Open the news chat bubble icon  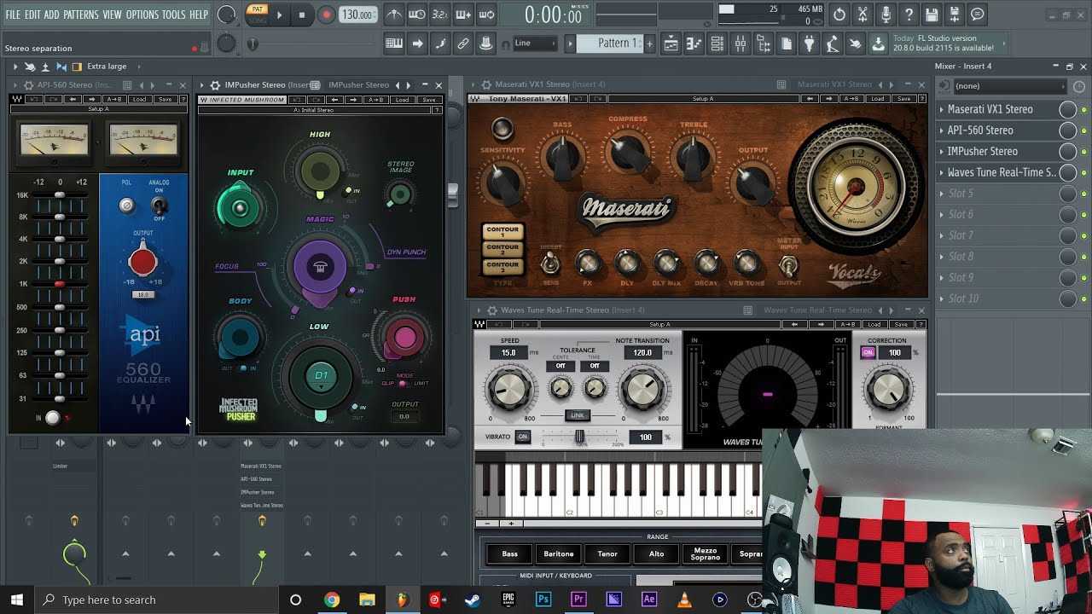coord(978,14)
